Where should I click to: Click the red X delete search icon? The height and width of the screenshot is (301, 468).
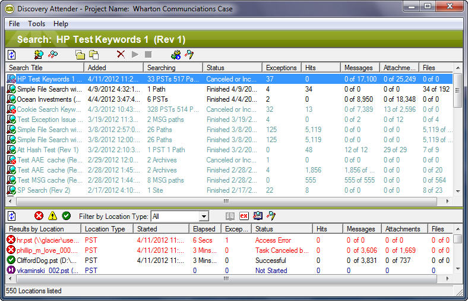(x=121, y=55)
